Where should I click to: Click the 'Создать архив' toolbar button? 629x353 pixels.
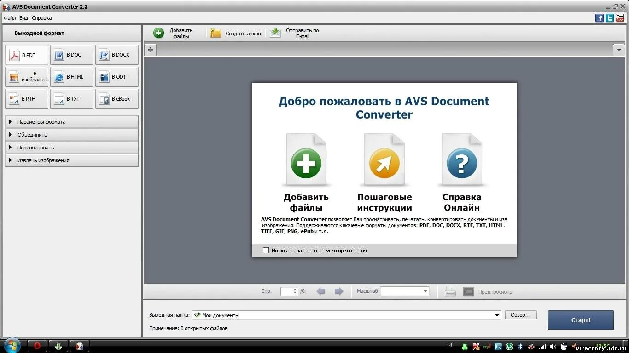click(x=235, y=33)
